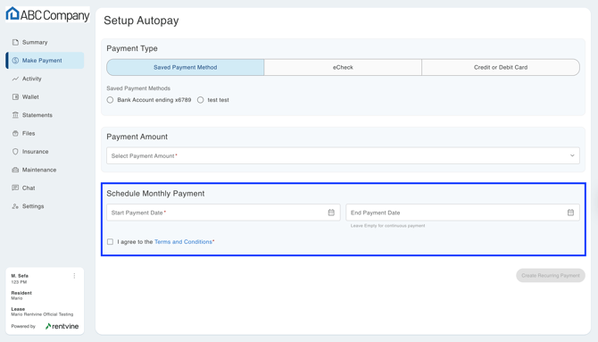598x342 pixels.
Task: Click the 'Saved Payment Methods' label
Action: [x=138, y=88]
